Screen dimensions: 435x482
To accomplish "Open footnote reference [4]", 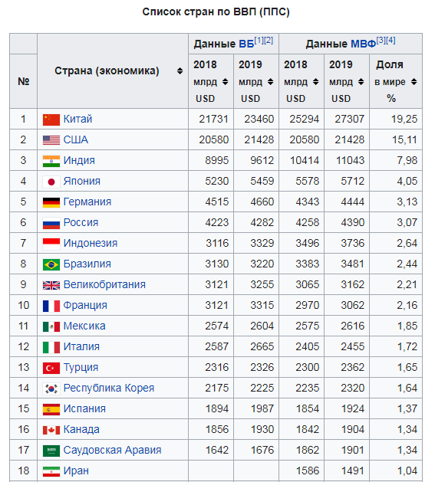I will [x=391, y=41].
